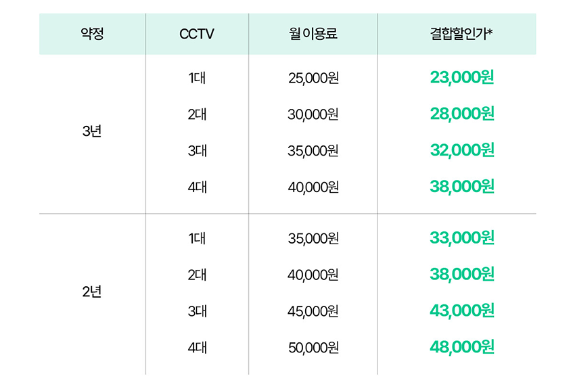Click the 32,000원 discounted price
This screenshot has width=575, height=389.
462,150
